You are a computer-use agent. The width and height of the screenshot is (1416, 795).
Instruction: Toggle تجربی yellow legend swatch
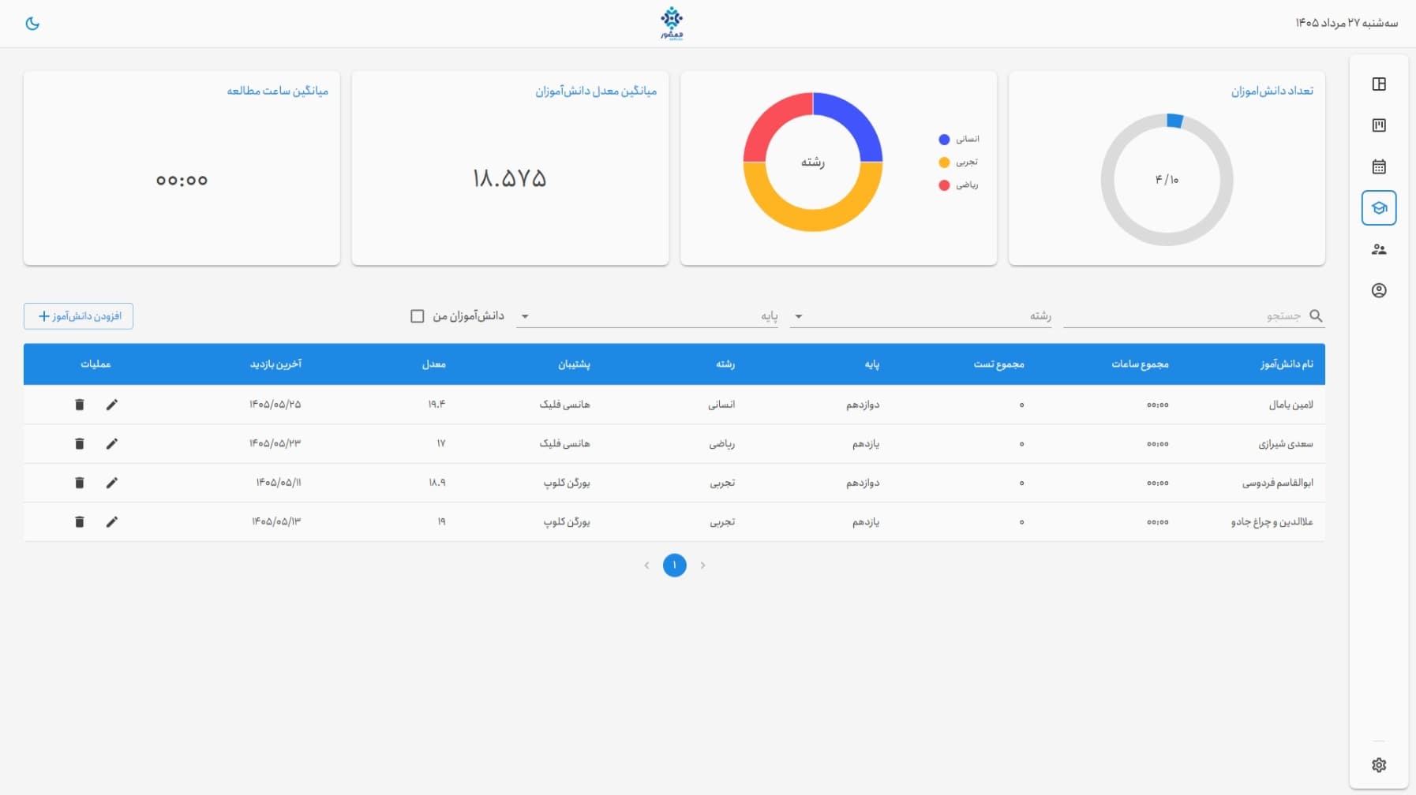tap(944, 162)
